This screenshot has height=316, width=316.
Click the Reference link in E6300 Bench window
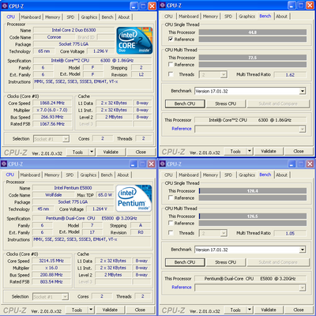coord(182,129)
